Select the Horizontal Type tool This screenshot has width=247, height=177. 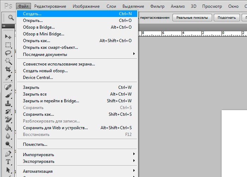click(8, 162)
